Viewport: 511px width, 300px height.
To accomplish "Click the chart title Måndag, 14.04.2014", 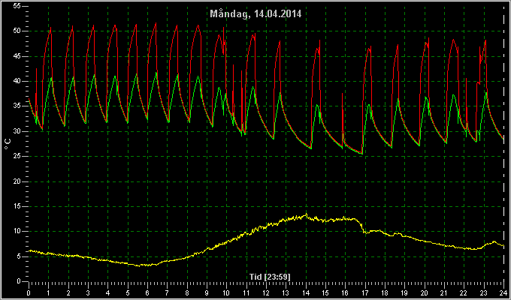I will click(255, 13).
